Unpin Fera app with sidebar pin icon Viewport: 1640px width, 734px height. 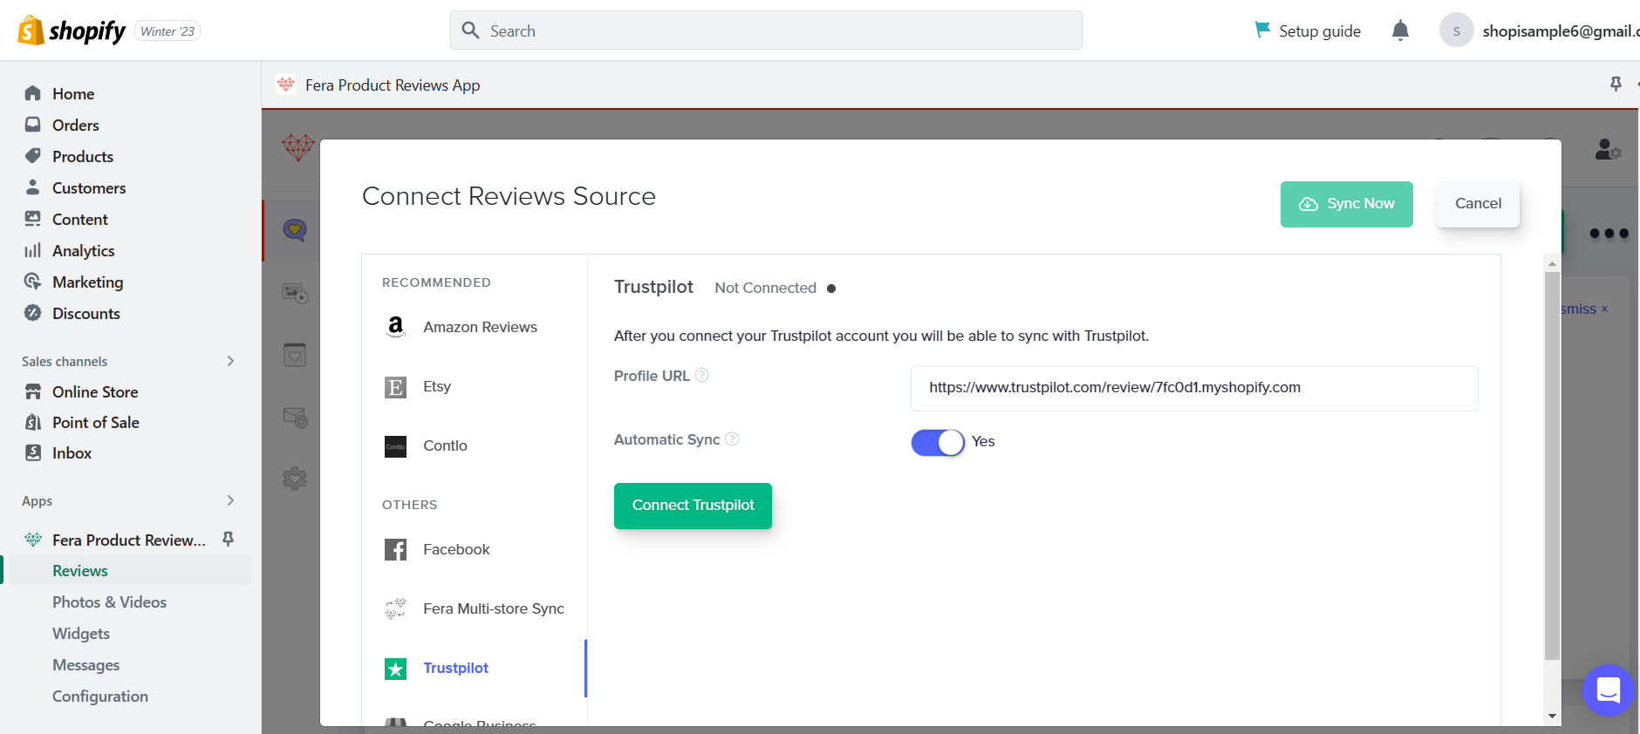228,539
